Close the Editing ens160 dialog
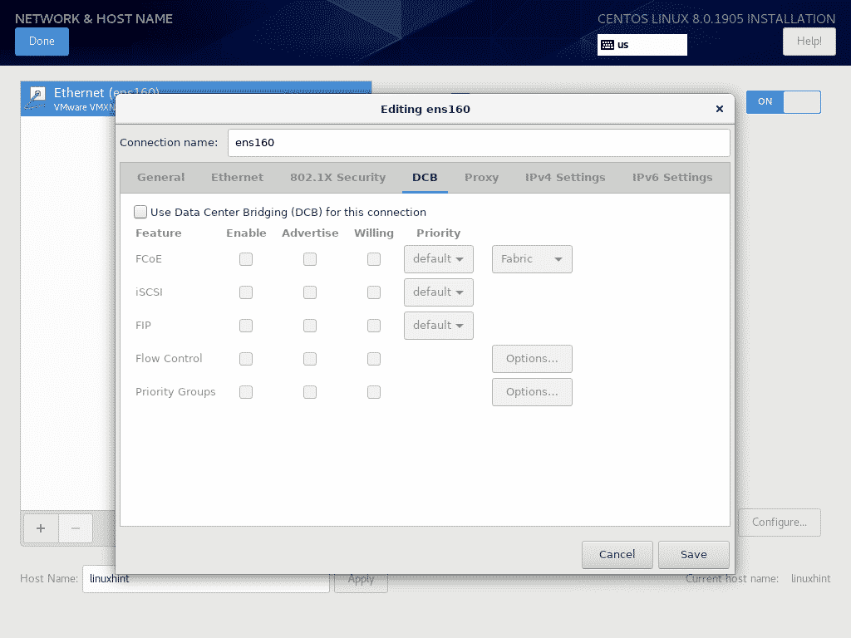 (x=720, y=109)
